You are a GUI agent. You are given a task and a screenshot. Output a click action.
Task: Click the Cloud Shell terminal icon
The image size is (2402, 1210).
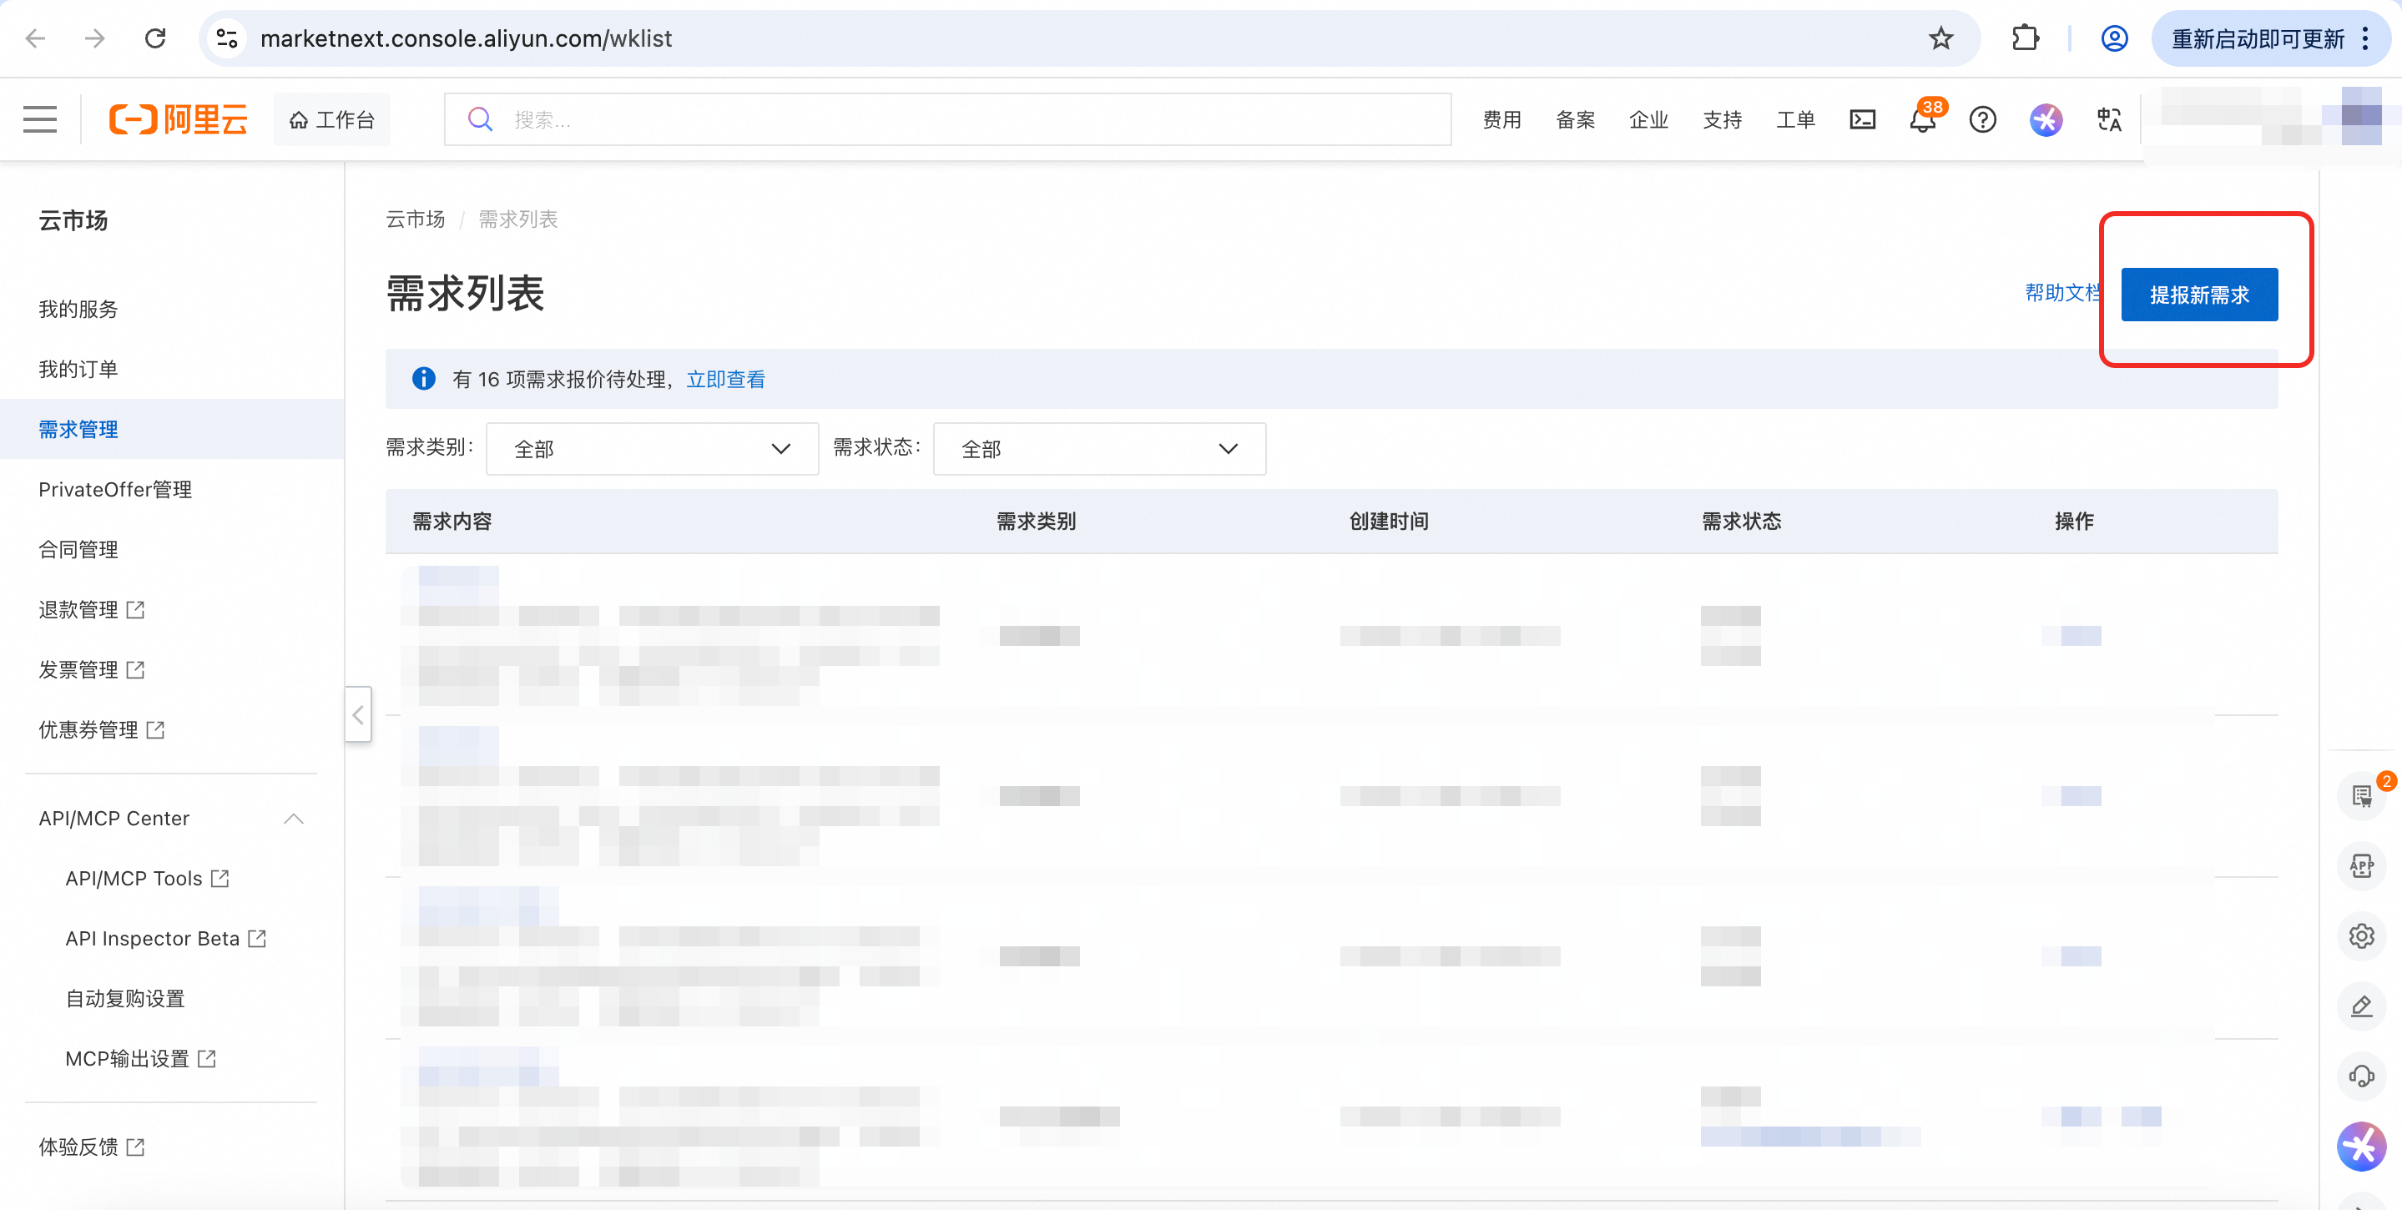pos(1862,119)
